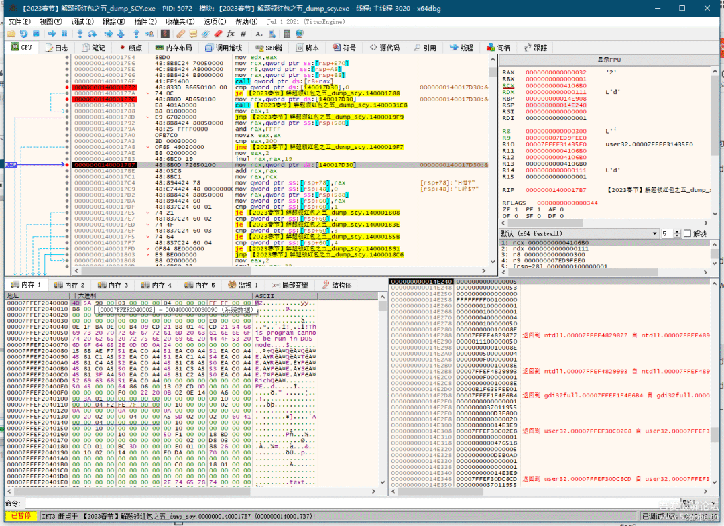
Task: Click the argument count stepper arrows
Action: [677, 233]
